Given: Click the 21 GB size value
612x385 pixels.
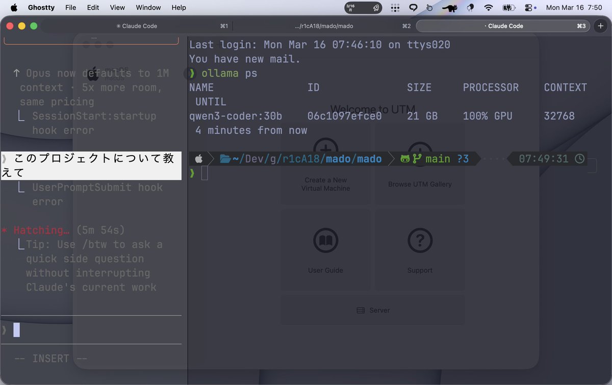Looking at the screenshot, I should click(422, 116).
